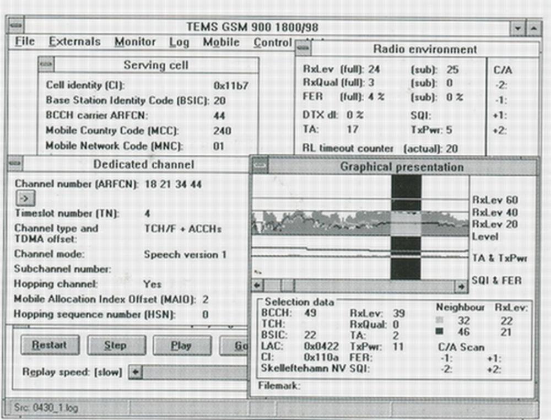This screenshot has width=551, height=420.
Task: Open the Log menu
Action: pyautogui.click(x=179, y=42)
